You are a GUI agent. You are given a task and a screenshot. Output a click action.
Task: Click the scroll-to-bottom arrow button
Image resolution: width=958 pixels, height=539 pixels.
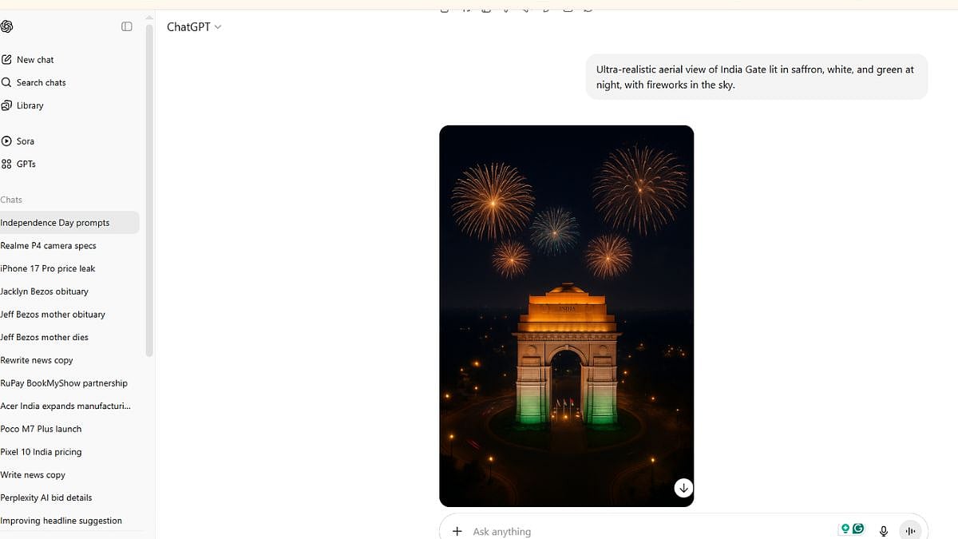click(683, 488)
